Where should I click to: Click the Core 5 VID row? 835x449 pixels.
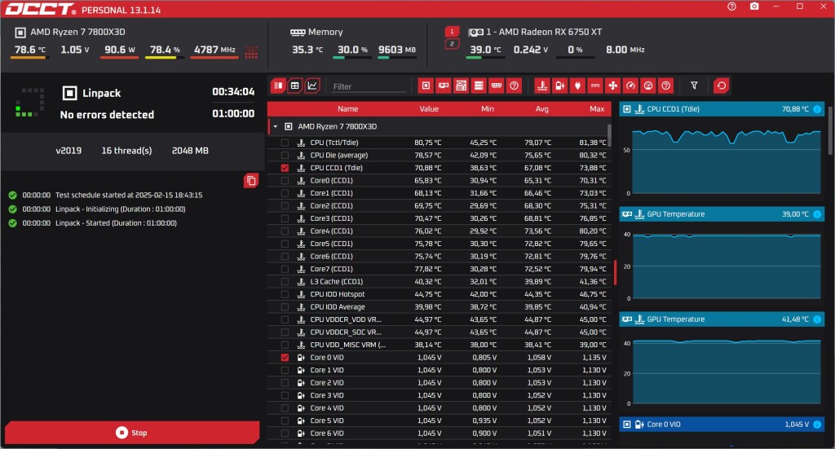tap(440, 420)
